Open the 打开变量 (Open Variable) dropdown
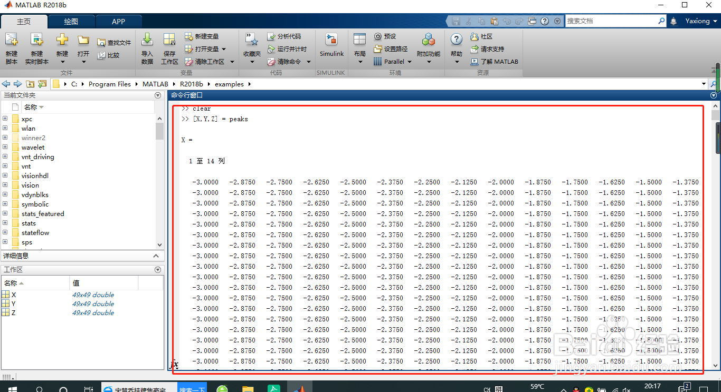The height and width of the screenshot is (392, 721). pyautogui.click(x=223, y=49)
